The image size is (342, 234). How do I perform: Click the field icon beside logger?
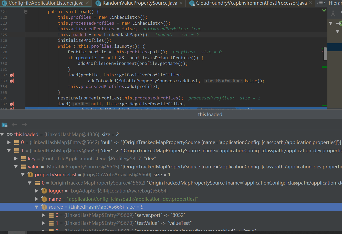44,191
